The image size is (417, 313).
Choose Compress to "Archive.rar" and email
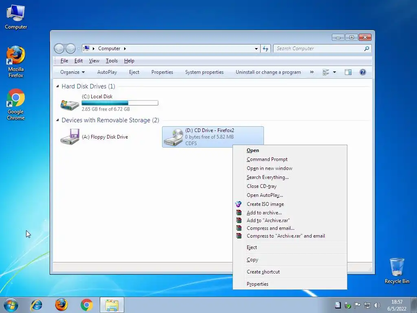pyautogui.click(x=290, y=236)
